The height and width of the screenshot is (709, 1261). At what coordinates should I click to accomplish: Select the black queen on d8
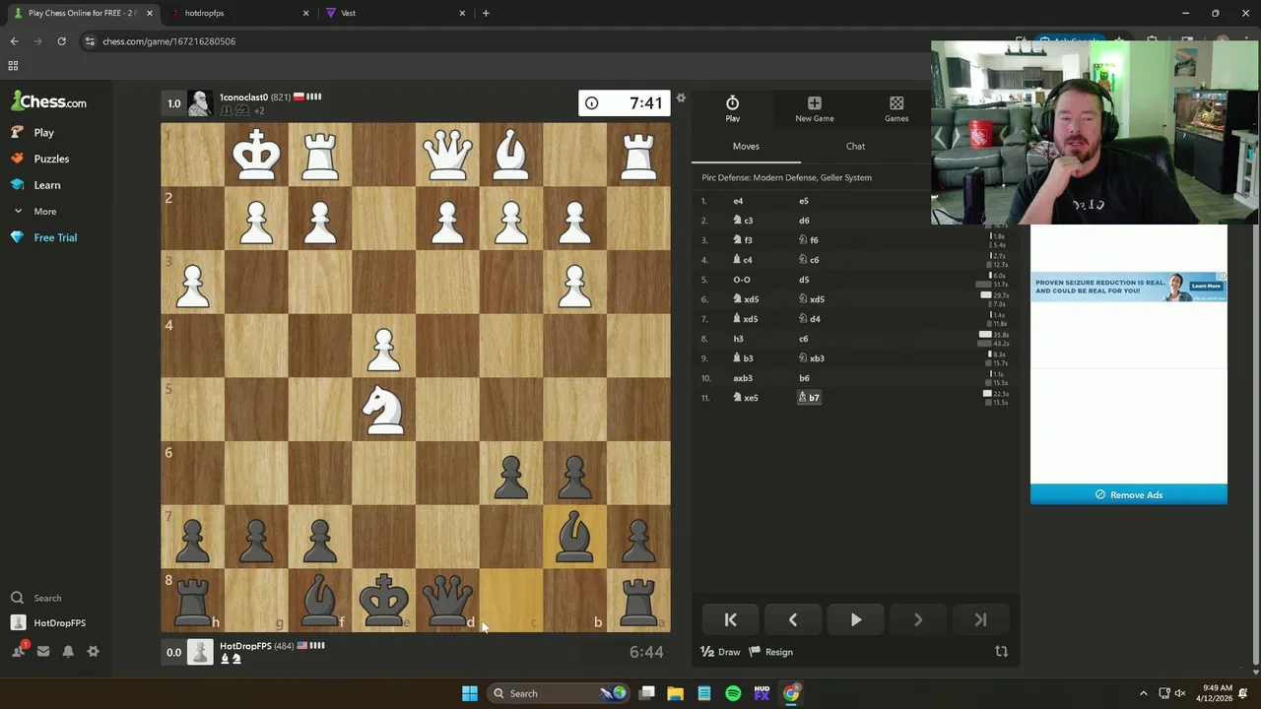(x=447, y=601)
